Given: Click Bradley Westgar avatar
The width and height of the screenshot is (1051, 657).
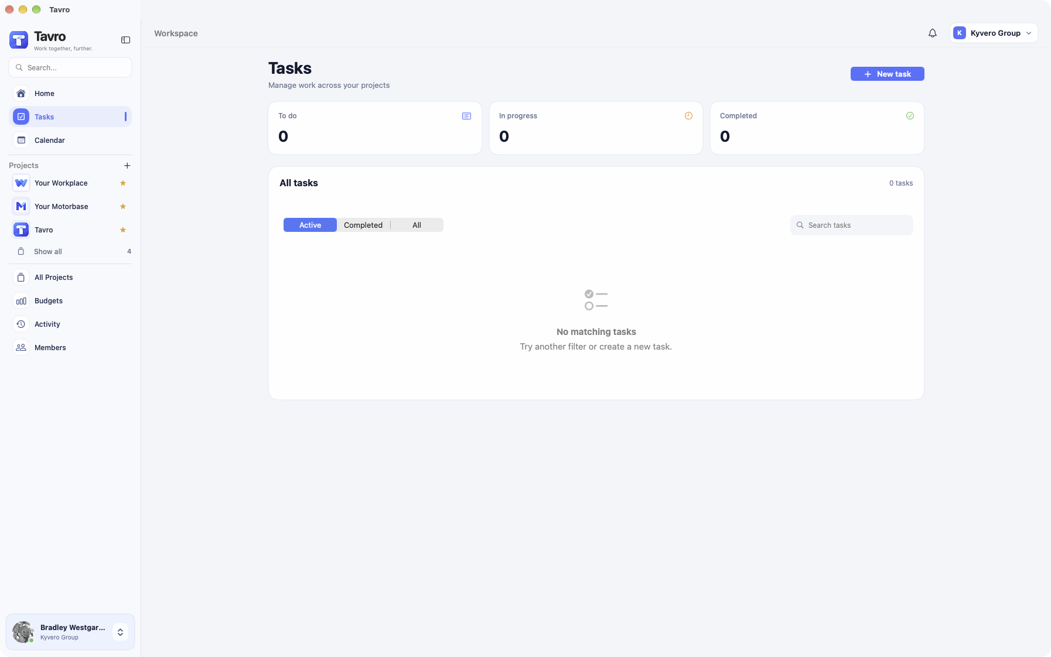Looking at the screenshot, I should tap(23, 632).
